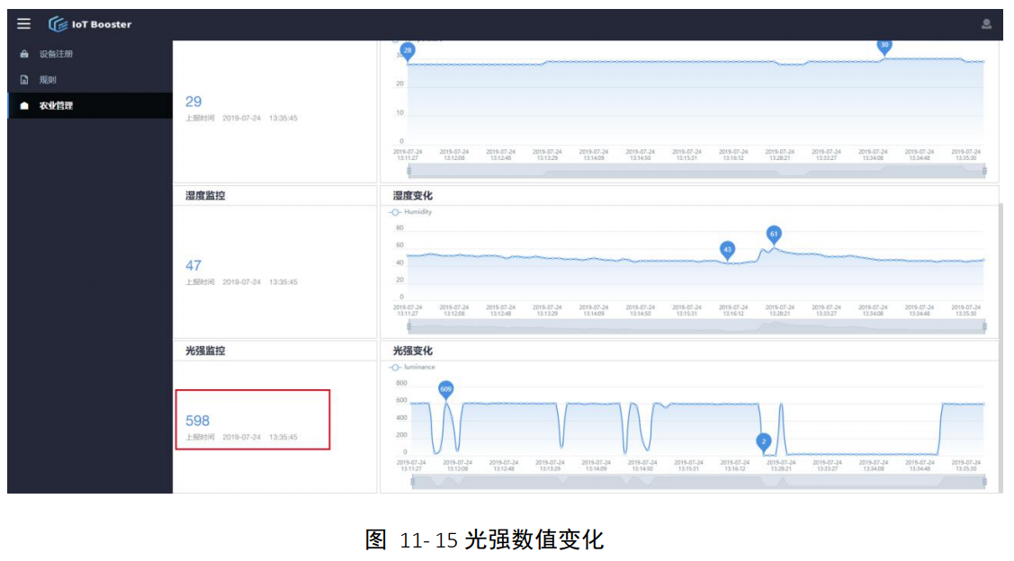
Task: Click the humidity reading 47
Action: point(193,265)
